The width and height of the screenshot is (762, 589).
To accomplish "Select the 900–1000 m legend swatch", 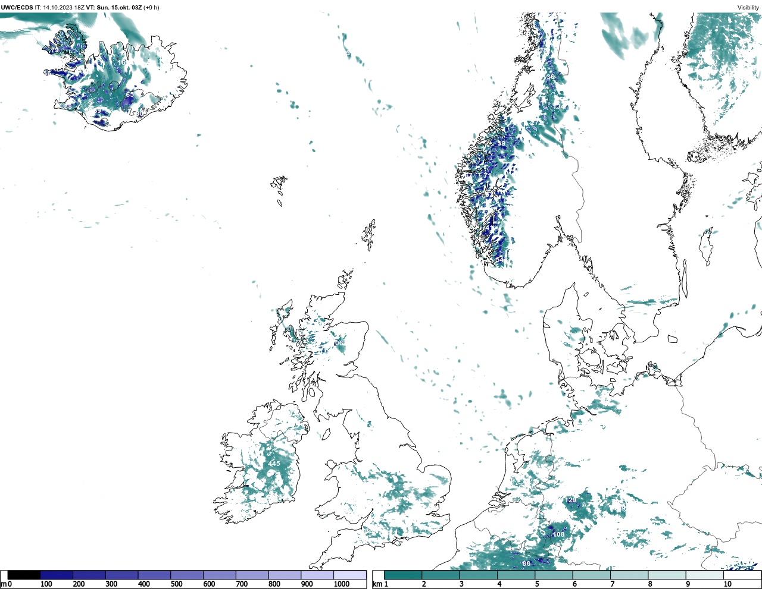I will pos(317,575).
